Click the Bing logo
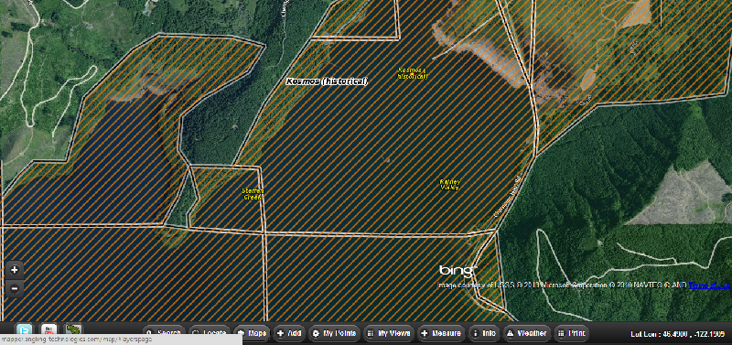Image resolution: width=732 pixels, height=345 pixels. [458, 270]
